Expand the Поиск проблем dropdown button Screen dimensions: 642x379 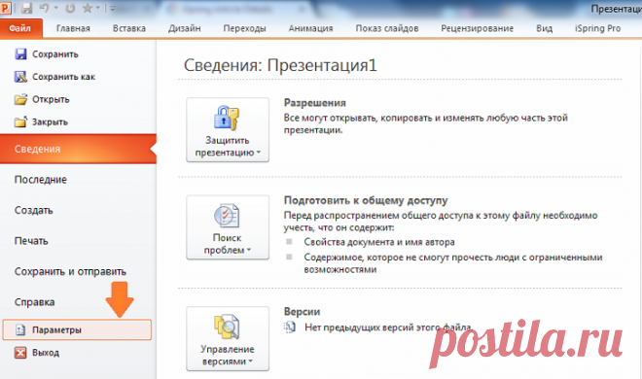(x=228, y=226)
